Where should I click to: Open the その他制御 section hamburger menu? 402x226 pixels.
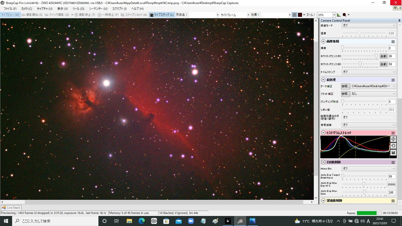393,162
